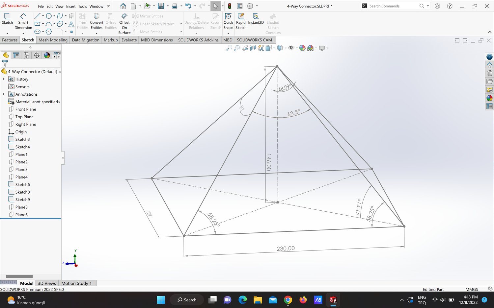Switch to the Motion Study 1 tab
494x308 pixels.
76,283
